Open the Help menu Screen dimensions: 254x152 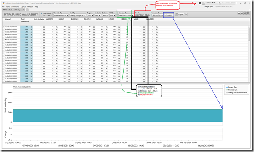tap(37, 7)
